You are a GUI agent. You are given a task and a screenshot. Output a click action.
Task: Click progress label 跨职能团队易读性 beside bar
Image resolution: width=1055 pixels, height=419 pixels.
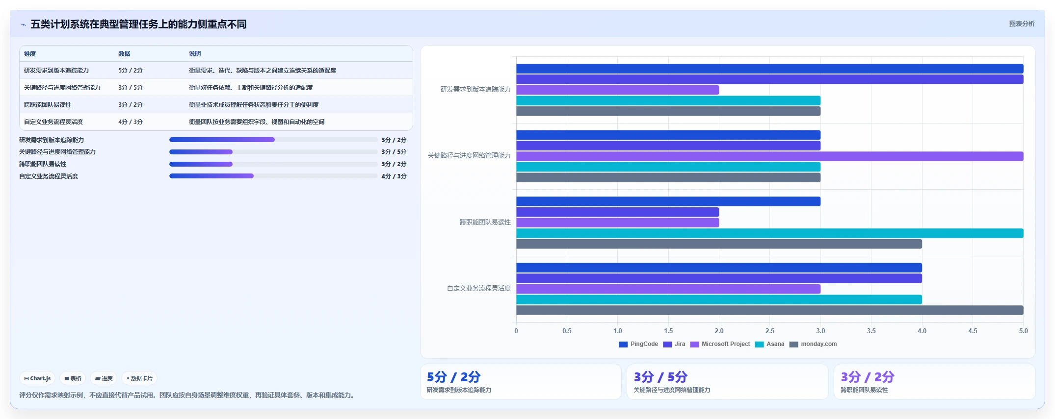click(43, 164)
